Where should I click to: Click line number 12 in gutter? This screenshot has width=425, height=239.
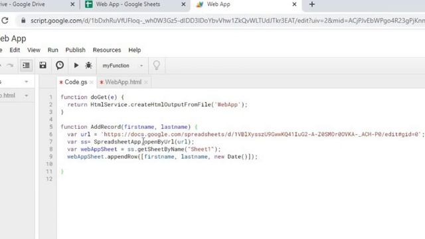(x=49, y=179)
